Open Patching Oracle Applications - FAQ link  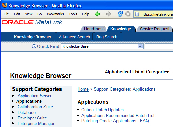[115, 121]
